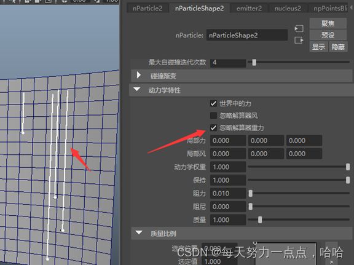Screen dimensions: 354x265
Task: Click the third 局部风 value field
Action: tap(304, 154)
